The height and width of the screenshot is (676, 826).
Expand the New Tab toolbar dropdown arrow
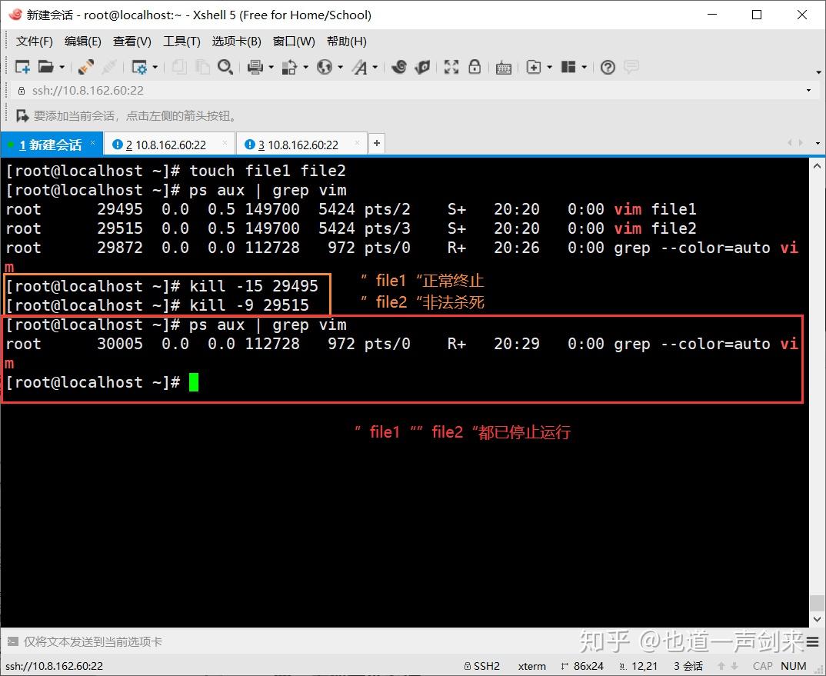click(x=549, y=67)
